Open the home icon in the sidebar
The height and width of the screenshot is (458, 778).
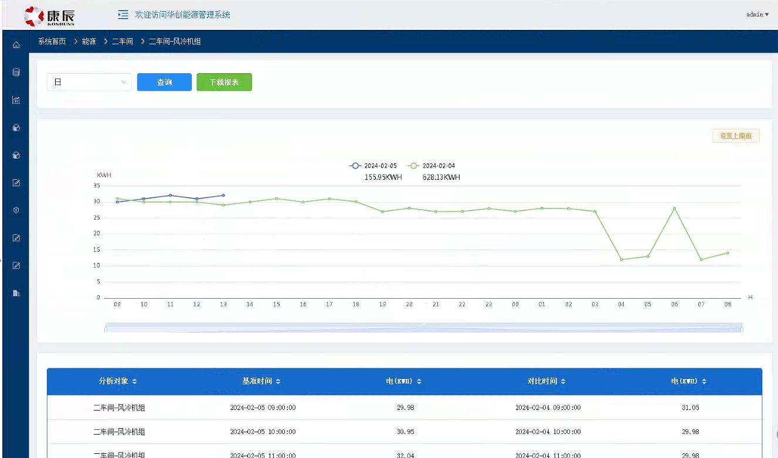16,45
